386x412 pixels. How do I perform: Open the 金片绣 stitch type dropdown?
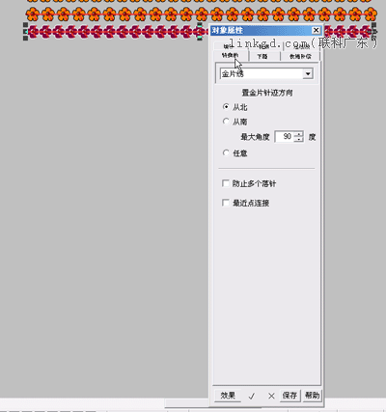[x=308, y=73]
